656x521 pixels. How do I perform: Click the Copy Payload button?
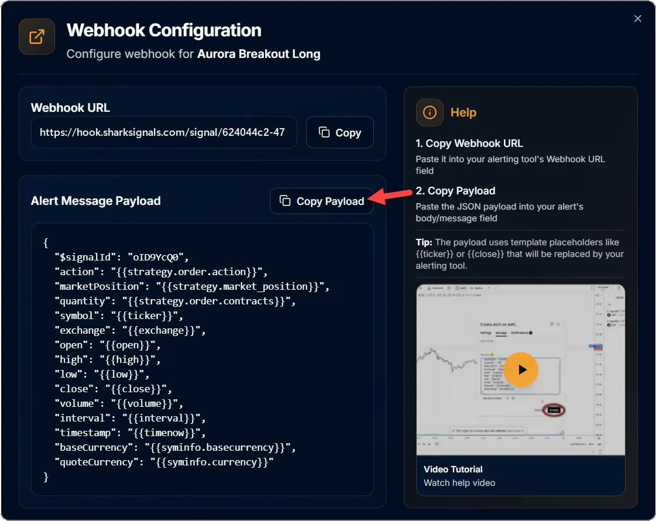click(322, 201)
